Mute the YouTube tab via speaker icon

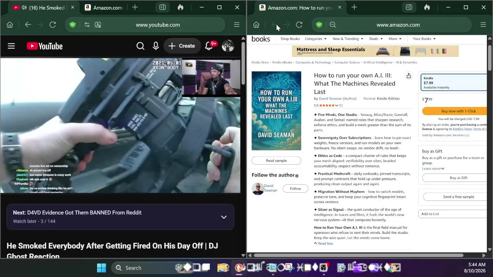pos(24,8)
